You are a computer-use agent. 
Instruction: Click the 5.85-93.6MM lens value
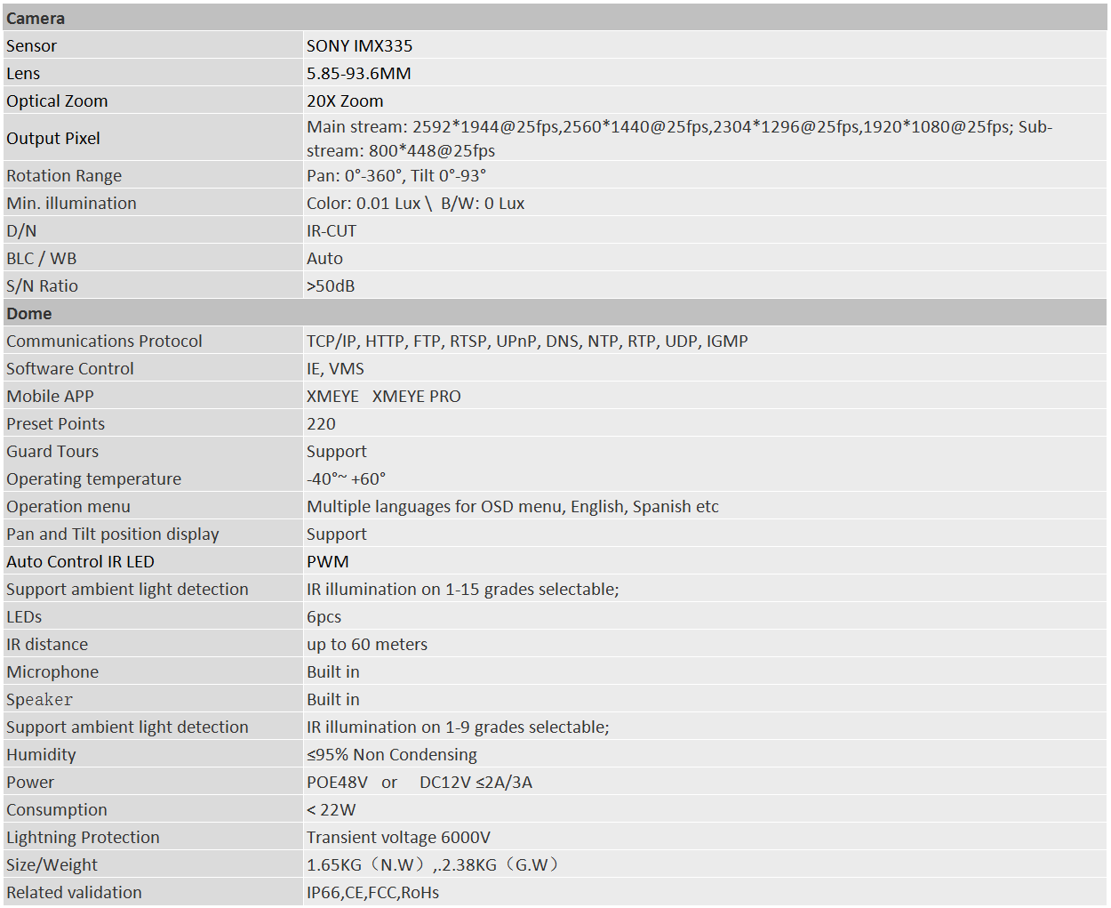(x=358, y=73)
